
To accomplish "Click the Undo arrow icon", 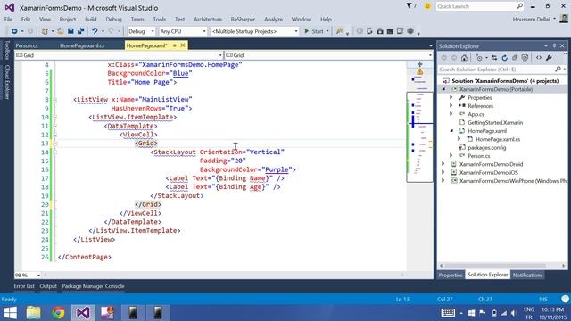I will [x=95, y=31].
